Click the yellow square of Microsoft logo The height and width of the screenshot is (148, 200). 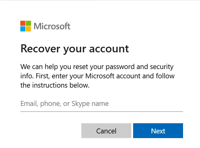[28, 29]
